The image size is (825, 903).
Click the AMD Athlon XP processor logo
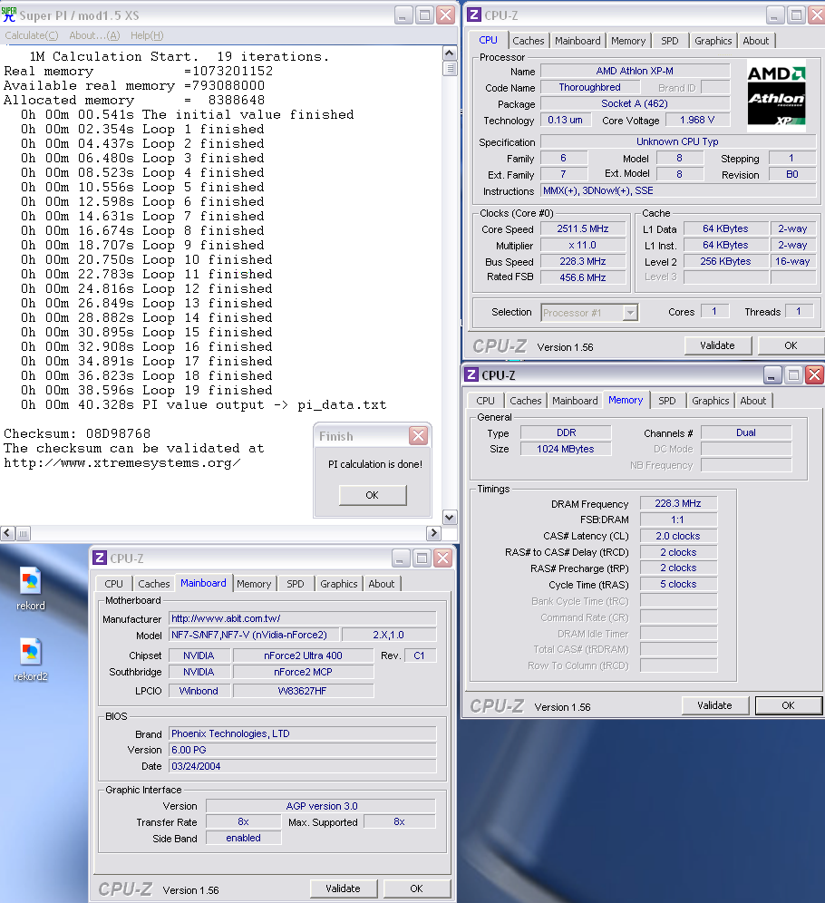click(x=776, y=95)
